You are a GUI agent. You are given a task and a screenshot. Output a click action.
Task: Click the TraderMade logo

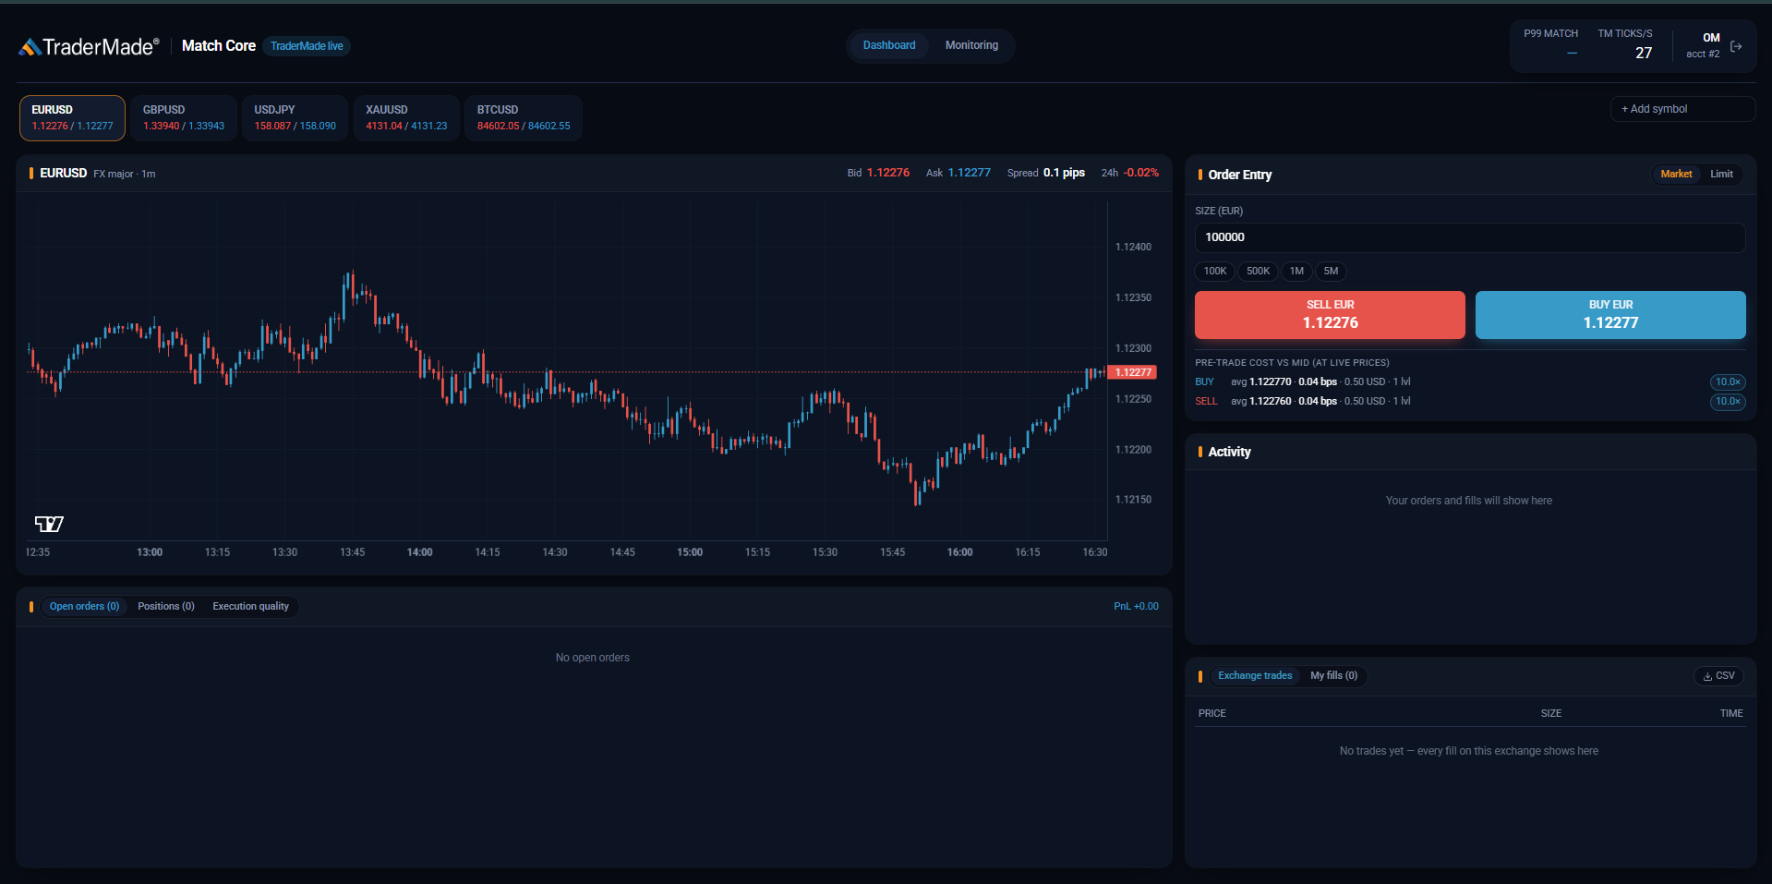click(x=89, y=46)
